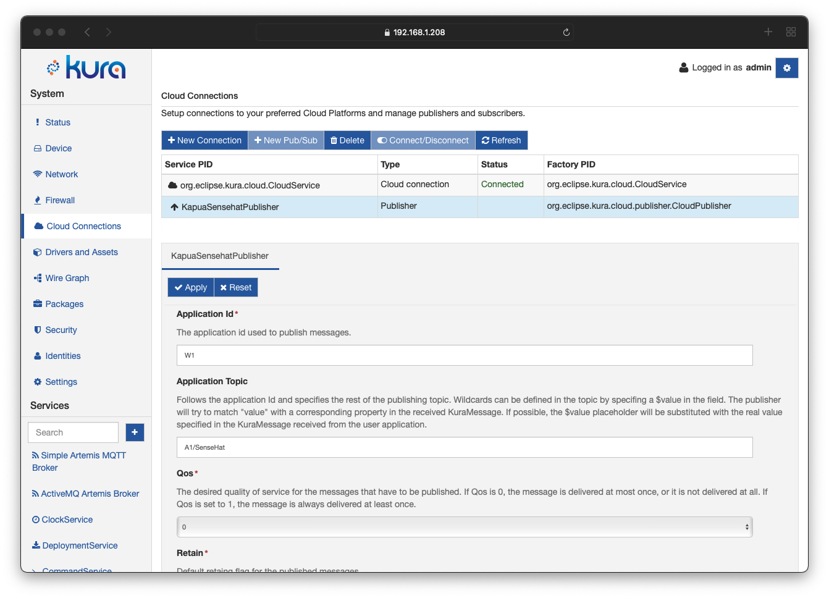Click the add service plus button
Viewport: 829px width, 598px height.
click(x=135, y=432)
